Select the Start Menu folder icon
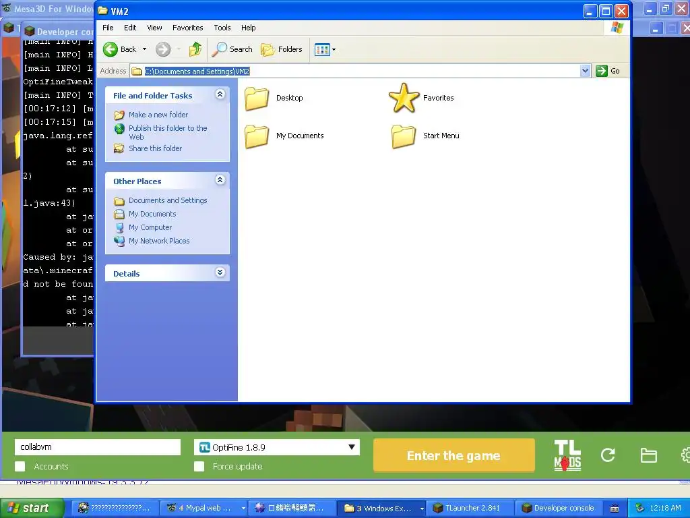Screen dimensions: 690x518 click(404, 136)
